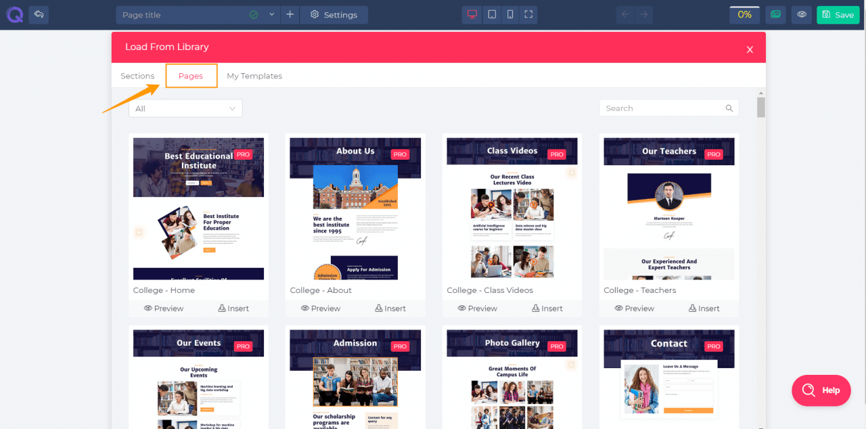Click the redo arrow
The image size is (866, 429).
click(644, 15)
